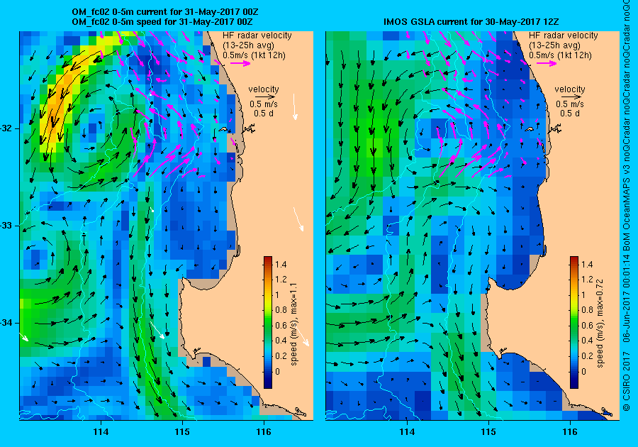Click 'HF radar velocity' label in the right panel

tap(564, 35)
